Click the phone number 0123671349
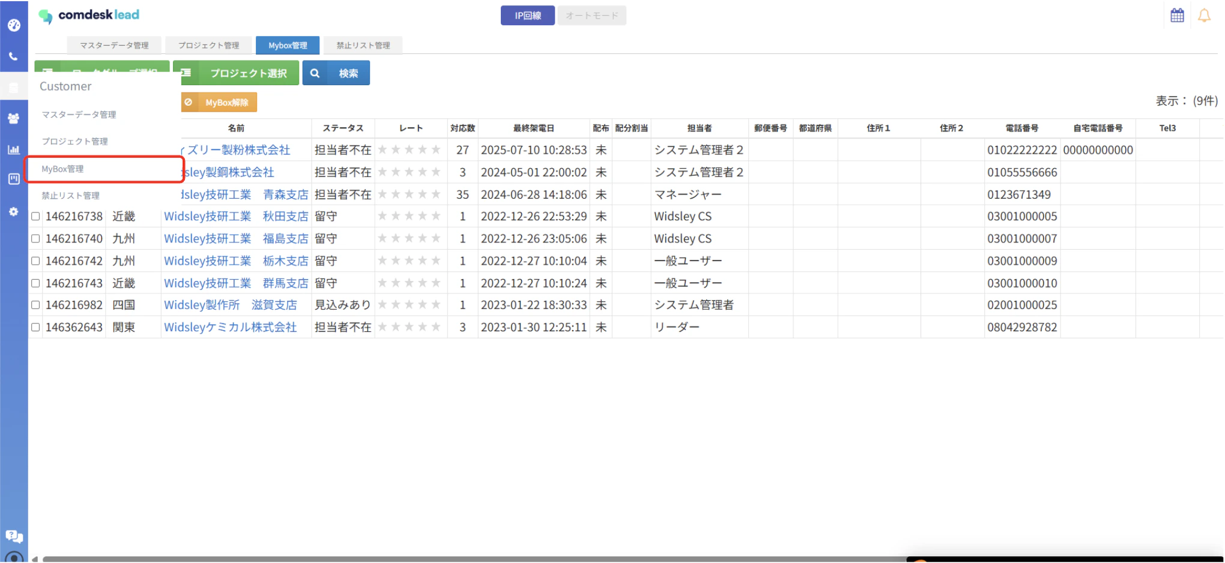This screenshot has width=1225, height=563. point(1019,194)
